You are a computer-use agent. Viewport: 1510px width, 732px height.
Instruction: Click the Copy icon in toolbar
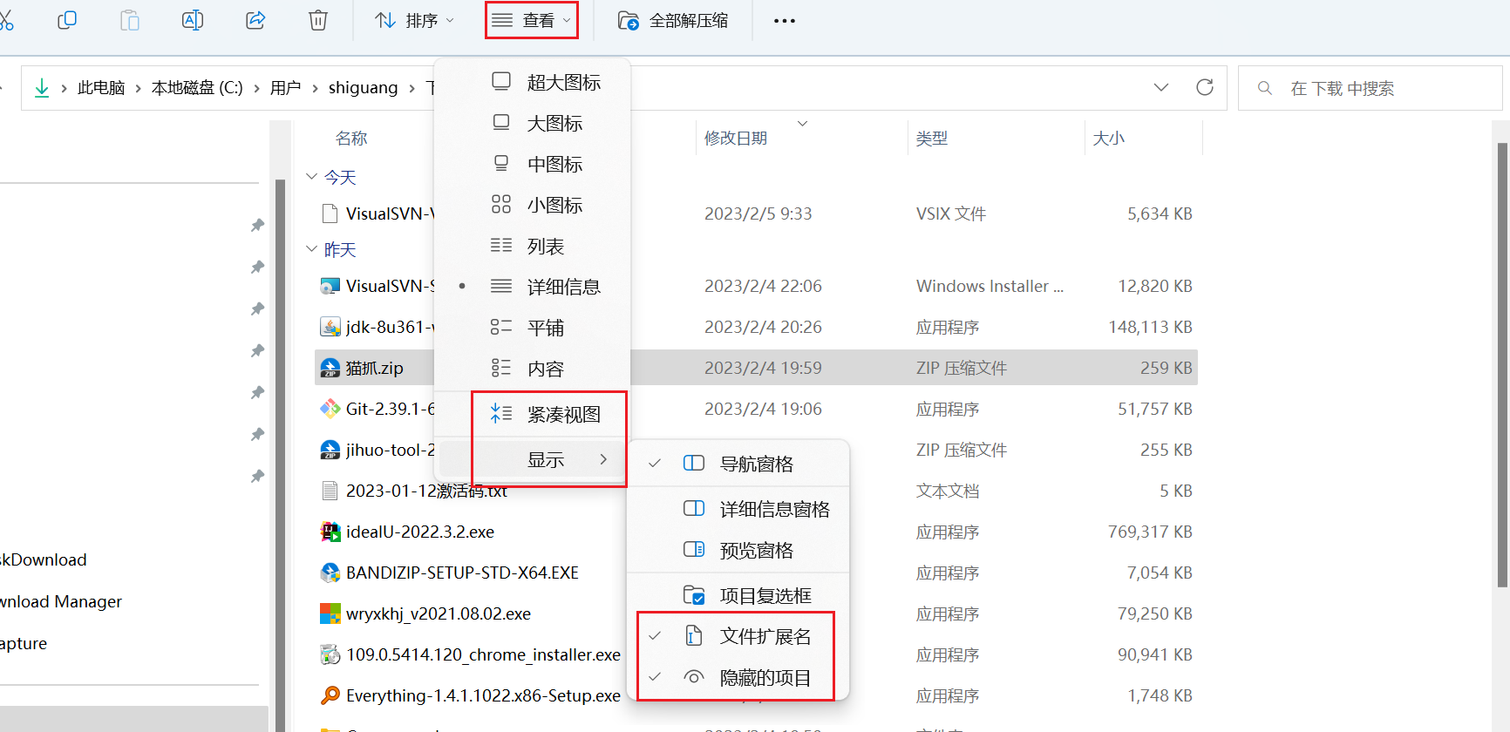coord(67,20)
